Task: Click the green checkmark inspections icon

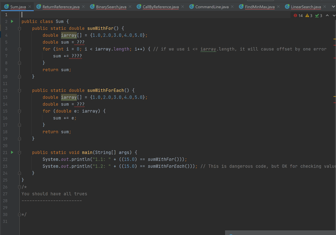Action: tap(317, 15)
